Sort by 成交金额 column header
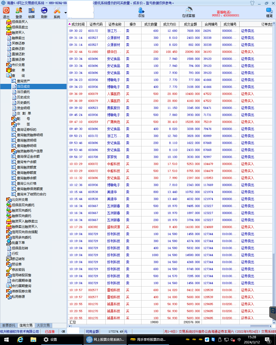The width and height of the screenshot is (276, 345). coord(190,24)
